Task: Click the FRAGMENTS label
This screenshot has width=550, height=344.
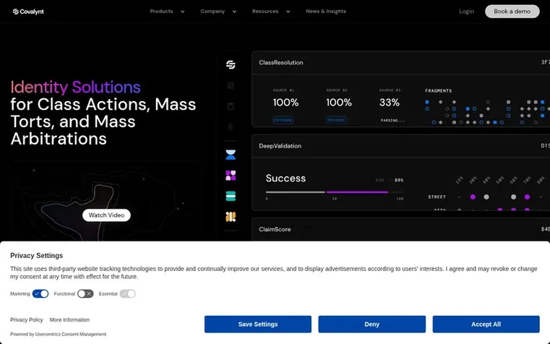Action: coord(439,90)
